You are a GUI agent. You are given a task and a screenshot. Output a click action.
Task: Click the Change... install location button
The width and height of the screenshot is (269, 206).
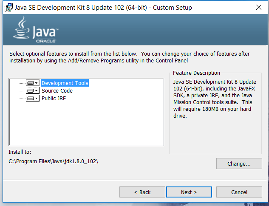[x=239, y=164]
